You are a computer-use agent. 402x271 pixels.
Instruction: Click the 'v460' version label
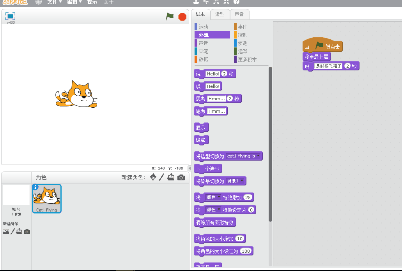(x=11, y=23)
